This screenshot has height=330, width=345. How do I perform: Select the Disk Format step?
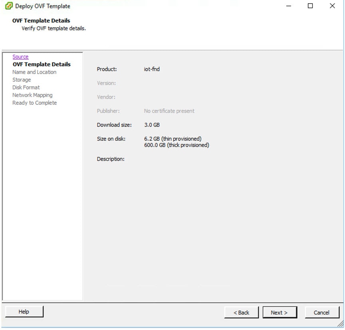pos(26,87)
